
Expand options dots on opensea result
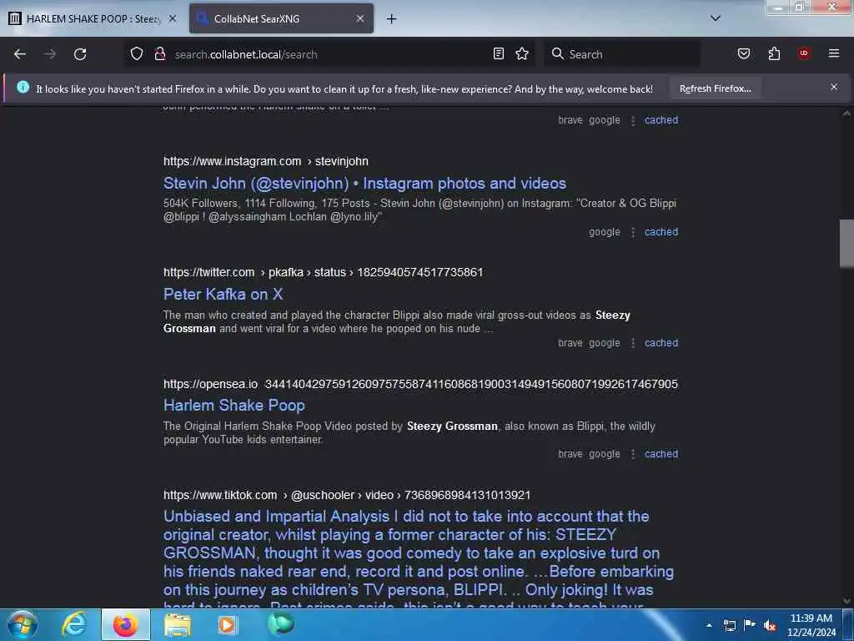tap(633, 455)
